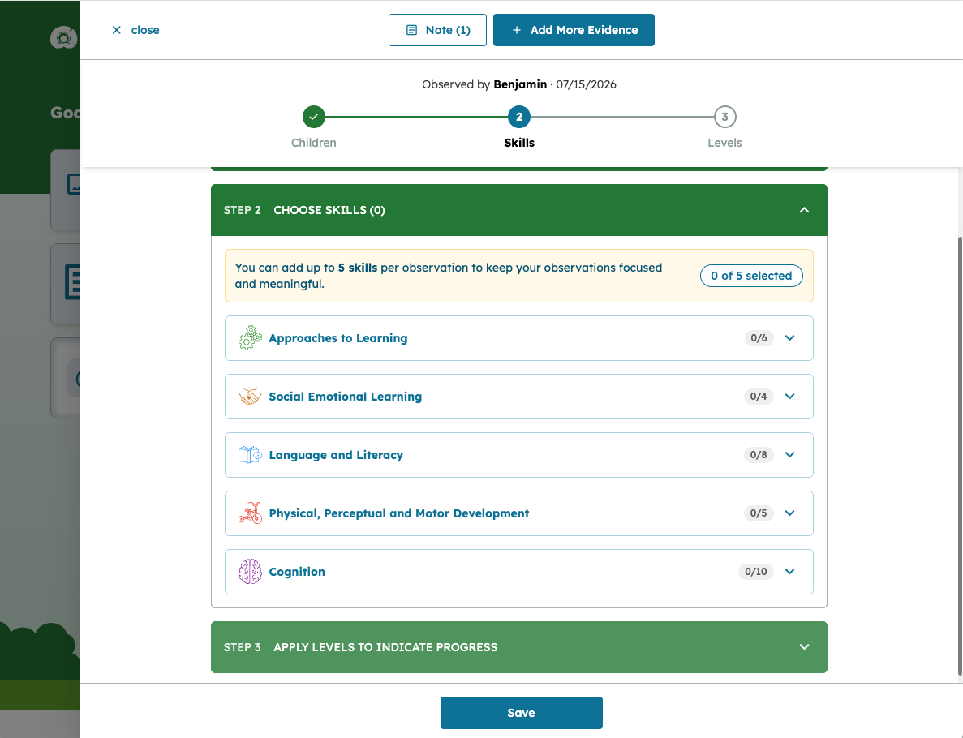This screenshot has height=738, width=963.
Task: Go to Children step checkmark circle
Action: [314, 117]
